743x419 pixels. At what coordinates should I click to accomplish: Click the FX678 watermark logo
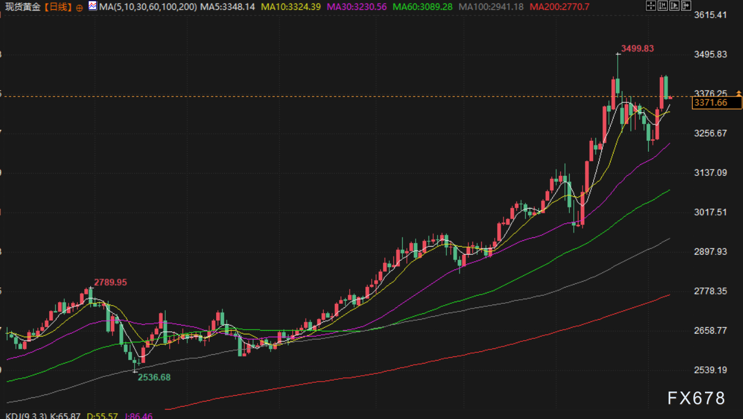(696, 398)
